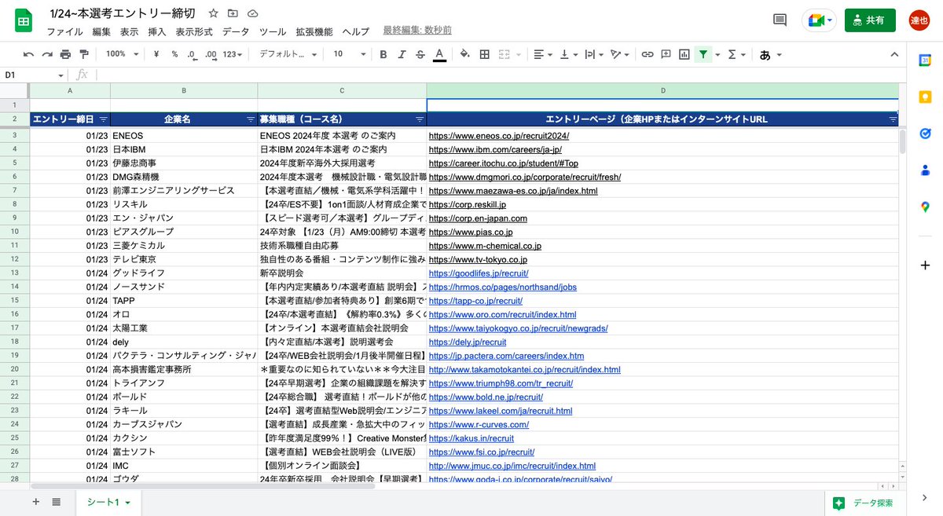Format as percent icon

pyautogui.click(x=174, y=54)
